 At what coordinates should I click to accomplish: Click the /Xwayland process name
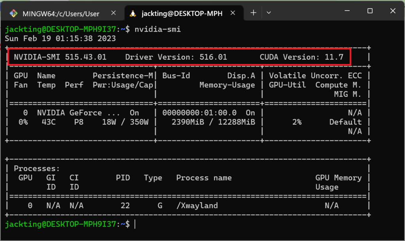pyautogui.click(x=197, y=206)
